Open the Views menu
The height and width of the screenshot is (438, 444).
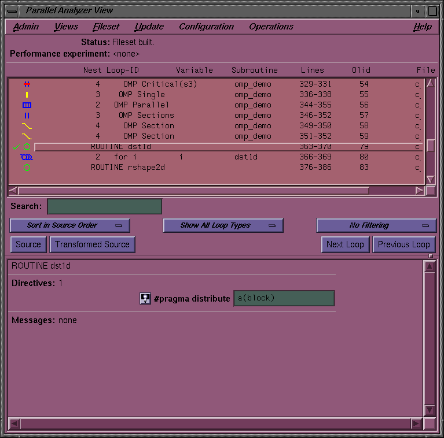click(x=66, y=27)
